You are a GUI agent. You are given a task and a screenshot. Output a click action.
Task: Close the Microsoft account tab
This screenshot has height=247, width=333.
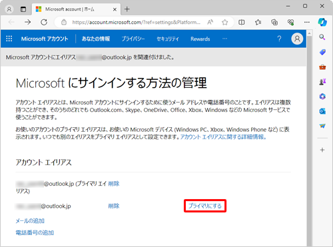click(115, 9)
